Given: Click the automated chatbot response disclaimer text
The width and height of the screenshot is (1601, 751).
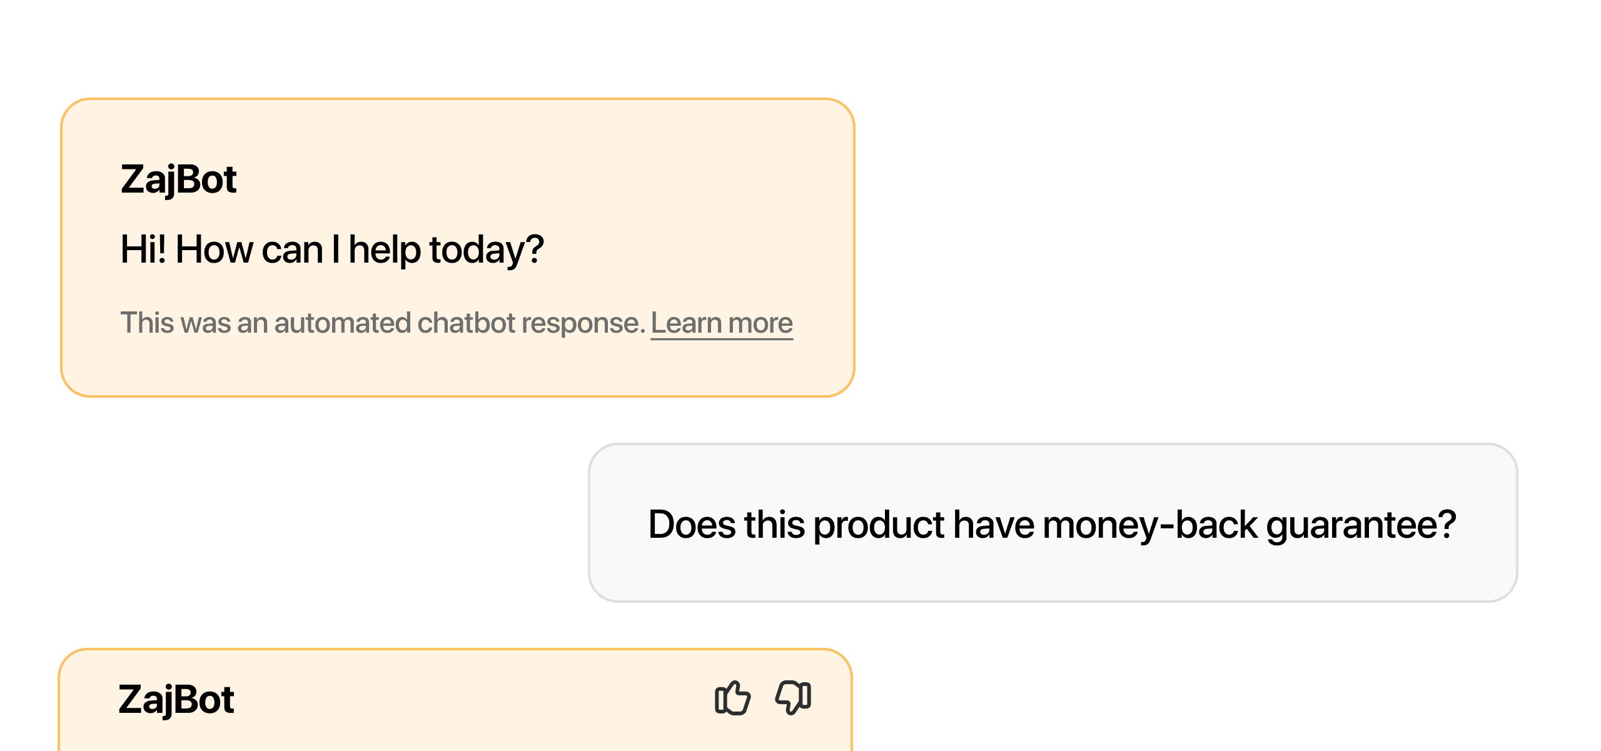Looking at the screenshot, I should [x=382, y=323].
